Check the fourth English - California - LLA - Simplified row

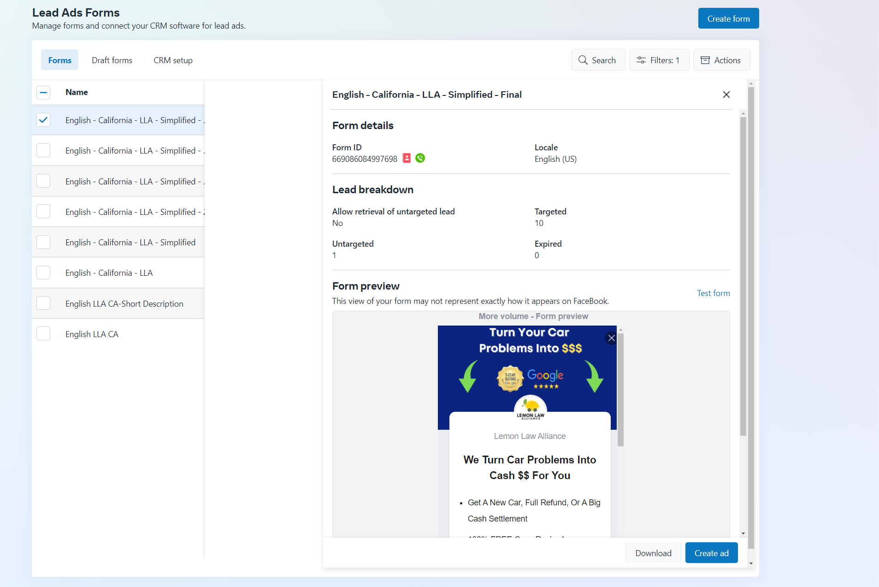tap(43, 211)
